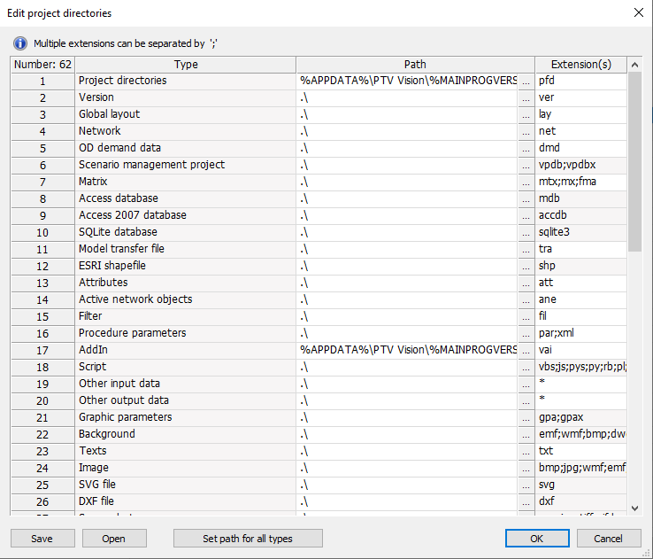Image resolution: width=653 pixels, height=559 pixels.
Task: Select the 'Filter' type cell
Action: pyautogui.click(x=186, y=316)
